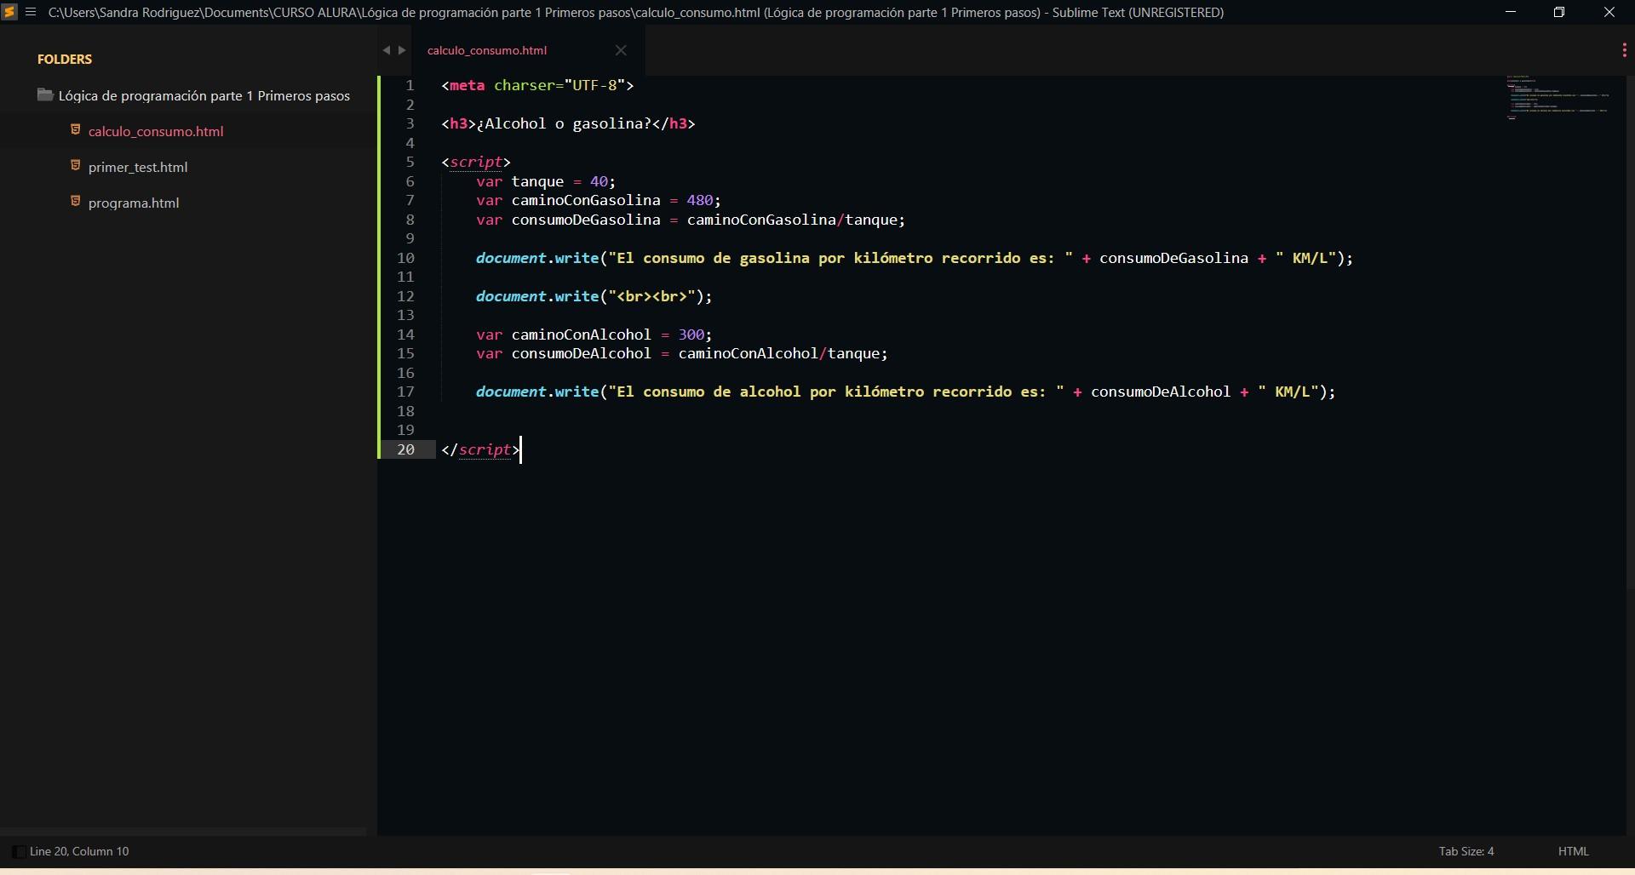This screenshot has width=1635, height=875.
Task: Open the three-dot tab options menu
Action: (x=1624, y=50)
